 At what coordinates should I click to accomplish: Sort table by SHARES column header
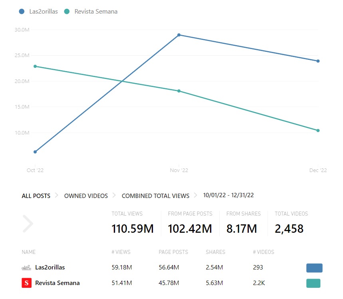tap(215, 252)
